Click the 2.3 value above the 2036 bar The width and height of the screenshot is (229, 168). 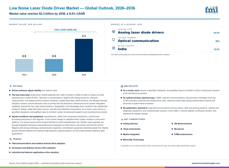[x=84, y=36]
